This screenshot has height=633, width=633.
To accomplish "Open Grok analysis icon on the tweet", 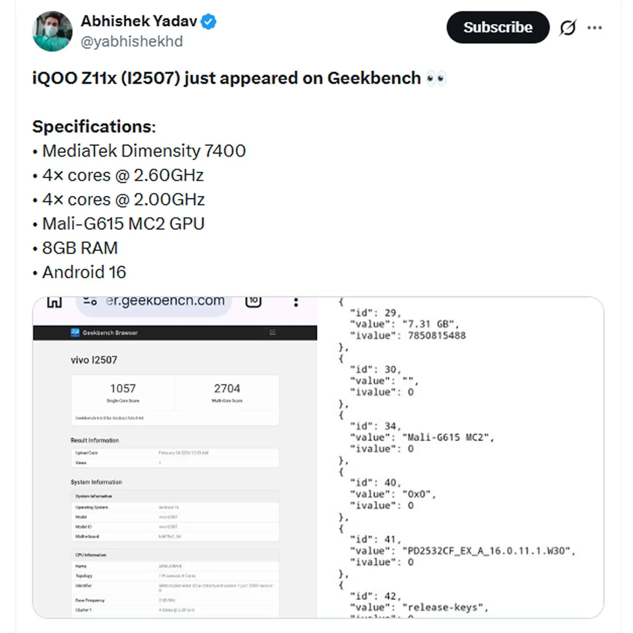I will (568, 27).
